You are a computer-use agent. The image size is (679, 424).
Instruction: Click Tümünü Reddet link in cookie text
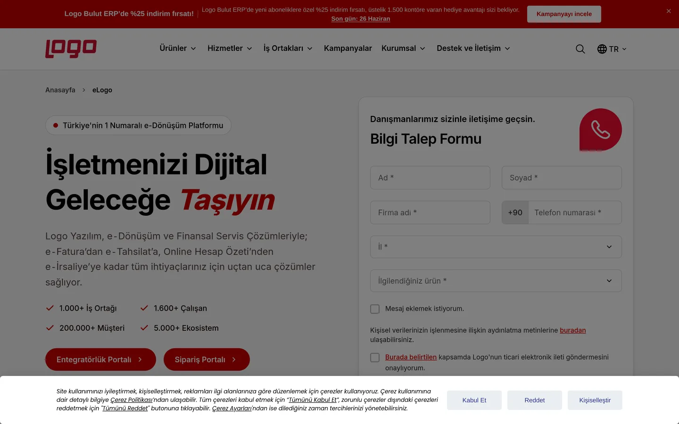(125, 408)
